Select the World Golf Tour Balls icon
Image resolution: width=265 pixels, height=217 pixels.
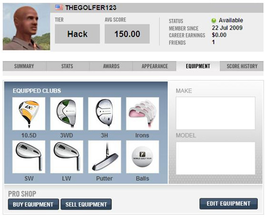tap(143, 157)
